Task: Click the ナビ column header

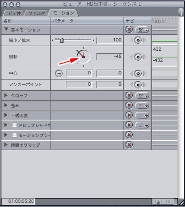Action: pos(137,21)
